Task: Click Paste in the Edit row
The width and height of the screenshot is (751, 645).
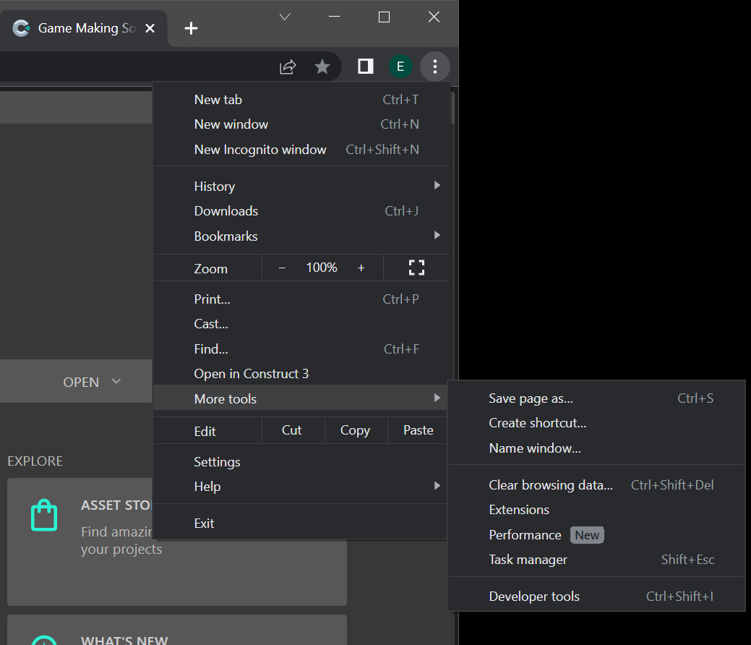Action: click(x=418, y=430)
